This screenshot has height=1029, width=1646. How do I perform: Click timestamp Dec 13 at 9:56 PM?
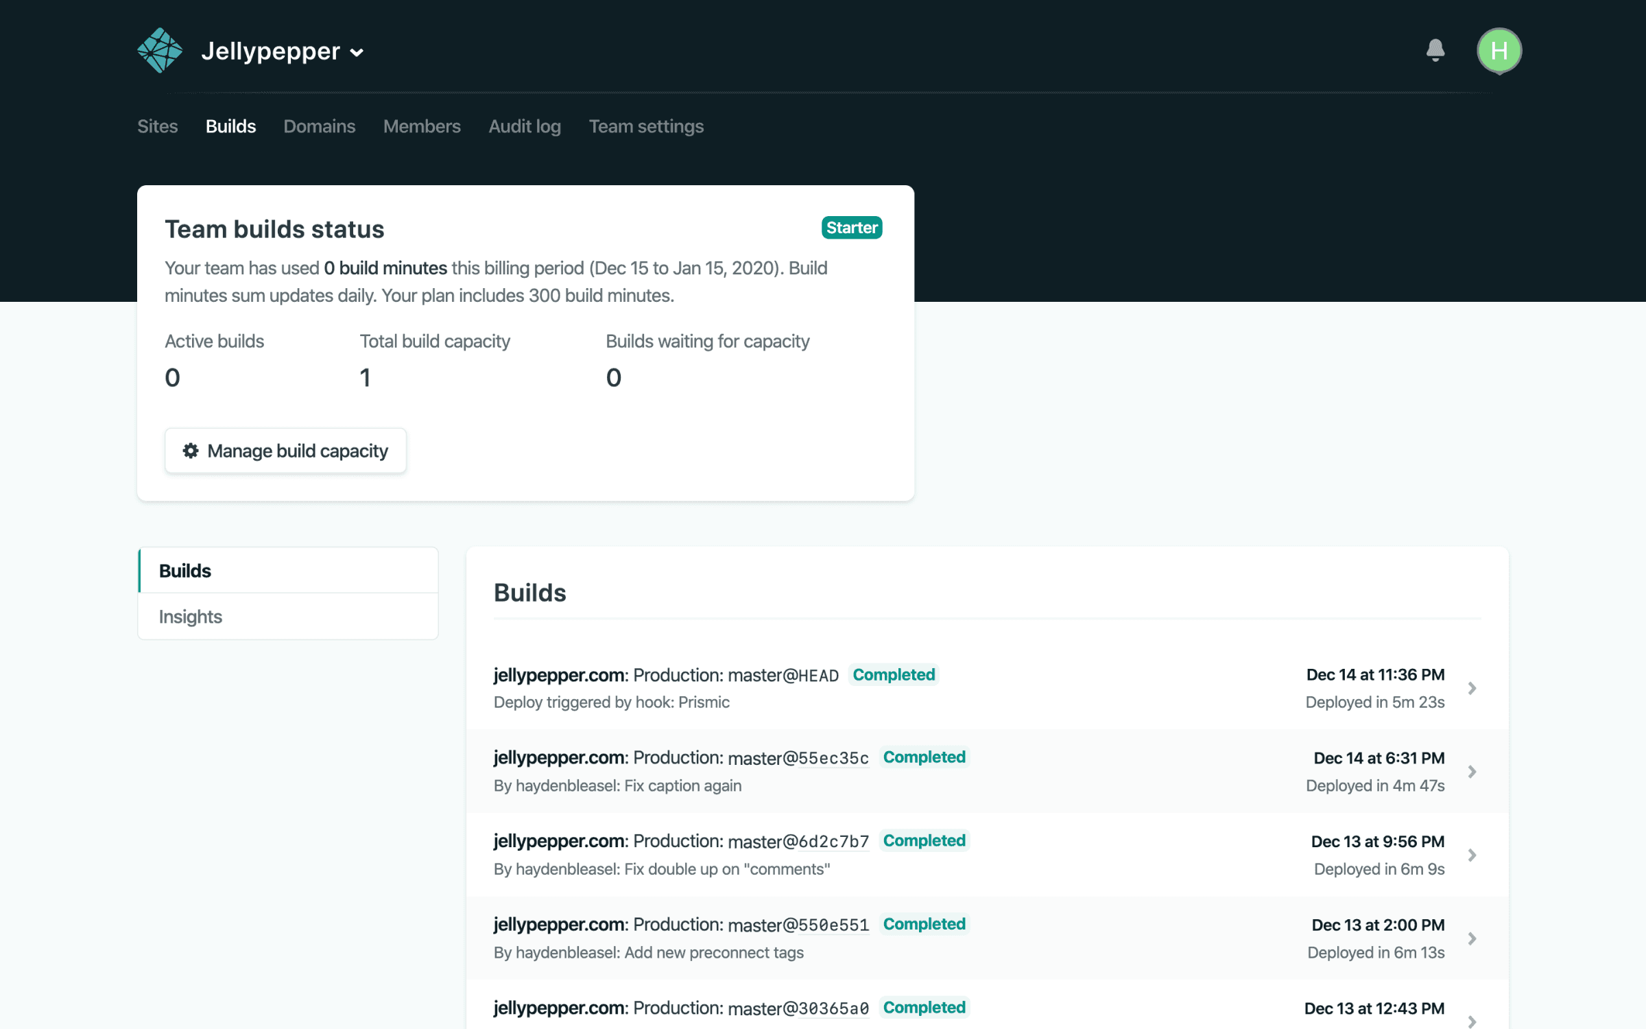(x=1377, y=842)
